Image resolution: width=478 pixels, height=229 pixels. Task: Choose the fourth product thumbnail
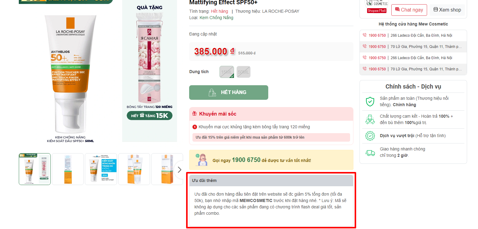click(x=134, y=169)
